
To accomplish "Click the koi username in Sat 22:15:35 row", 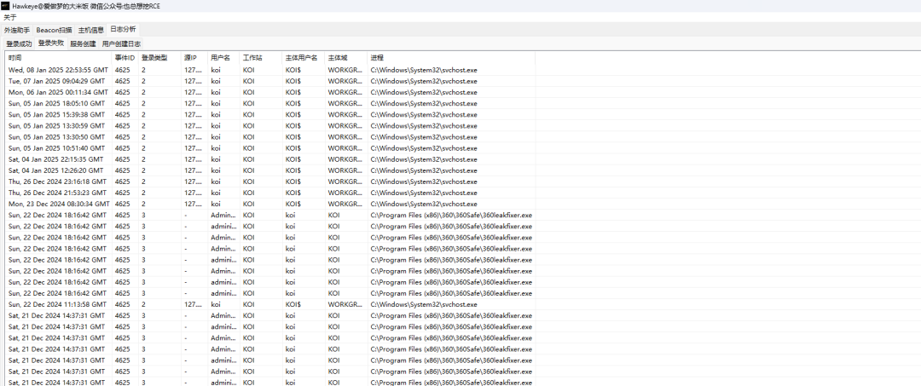I will 216,159.
